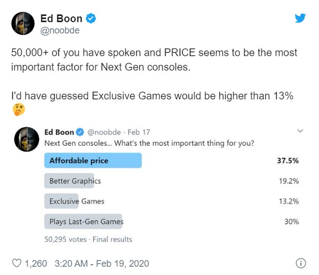Viewport: 319px width, 275px height.
Task: Open the @noobde handle under the main name
Action: pos(60,30)
